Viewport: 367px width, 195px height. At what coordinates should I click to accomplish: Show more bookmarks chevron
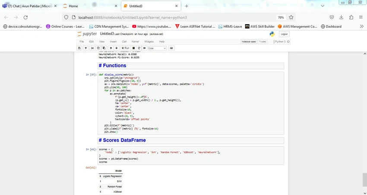362,26
